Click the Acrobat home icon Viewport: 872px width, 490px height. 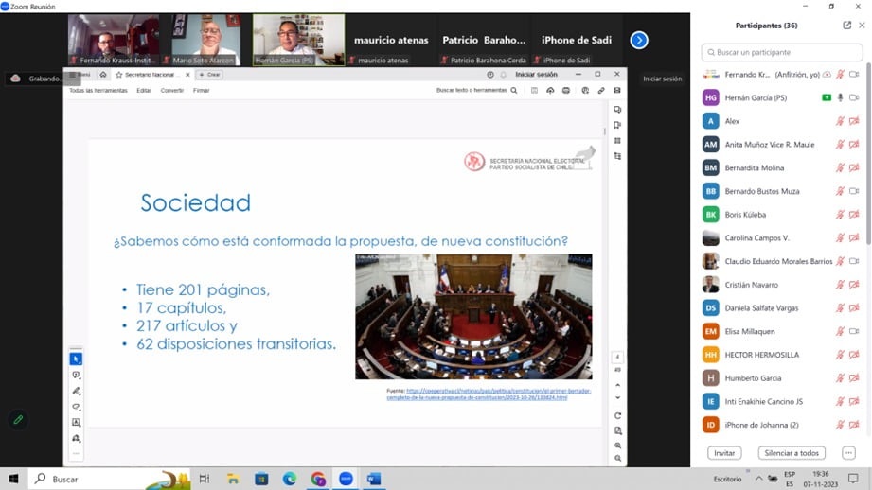pyautogui.click(x=103, y=75)
